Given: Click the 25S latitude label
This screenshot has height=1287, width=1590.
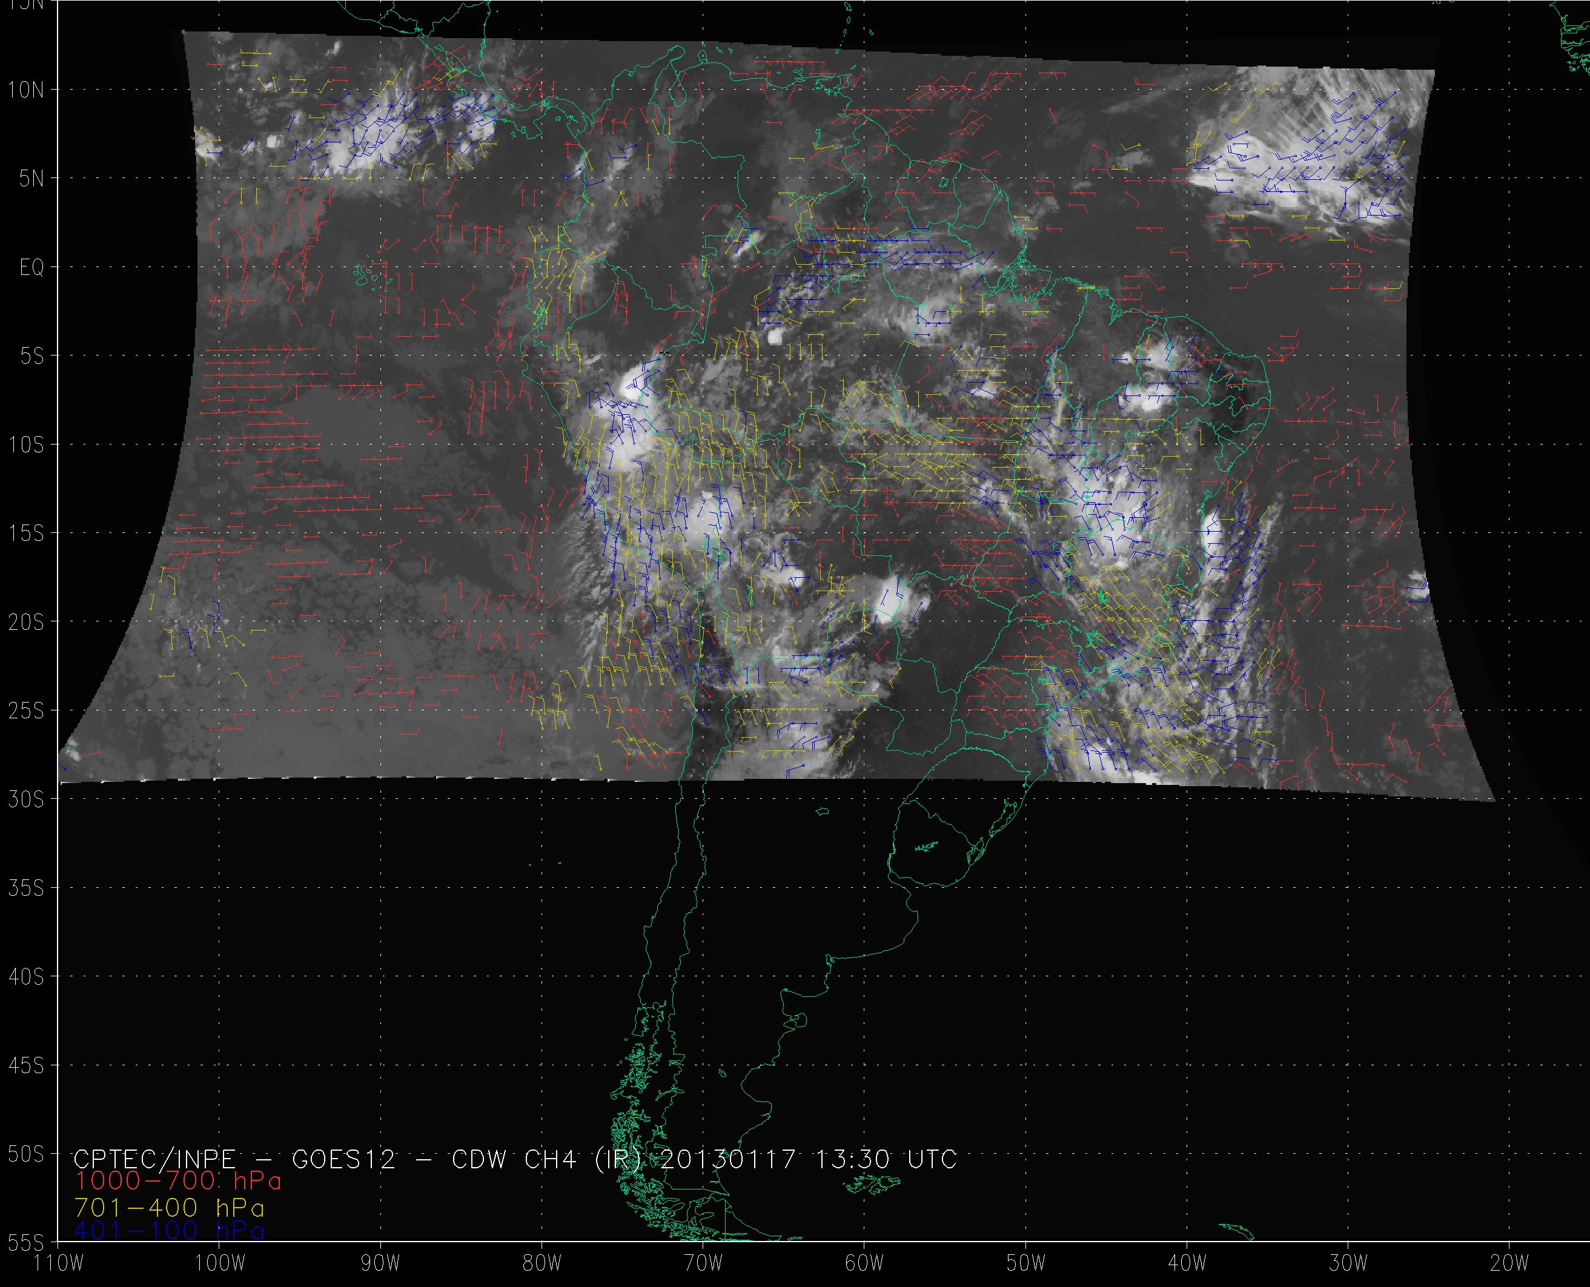Looking at the screenshot, I should [25, 712].
